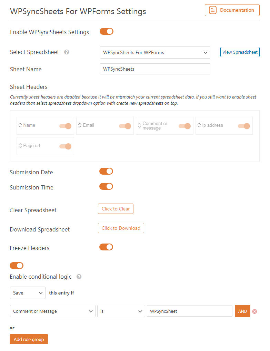Screen dimensions: 270x351
Task: Click the sort handle icon on Ip address
Action: click(x=199, y=125)
